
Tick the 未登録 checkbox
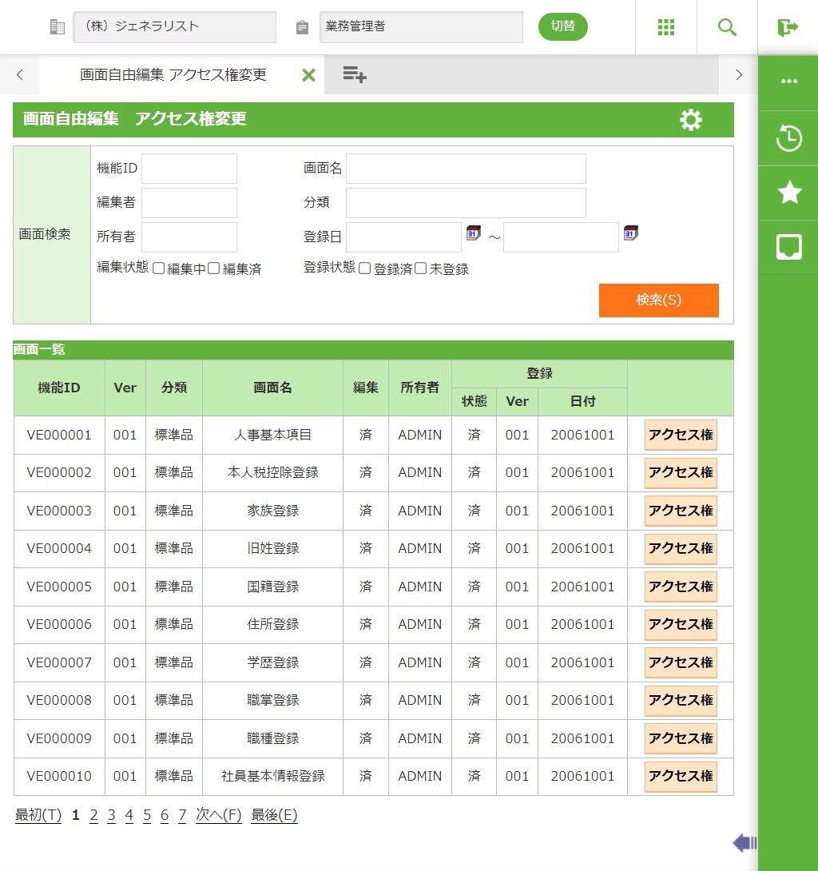click(421, 268)
